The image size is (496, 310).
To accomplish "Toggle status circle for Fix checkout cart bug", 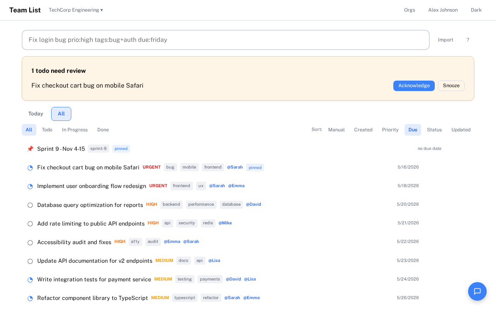I will coord(30,168).
